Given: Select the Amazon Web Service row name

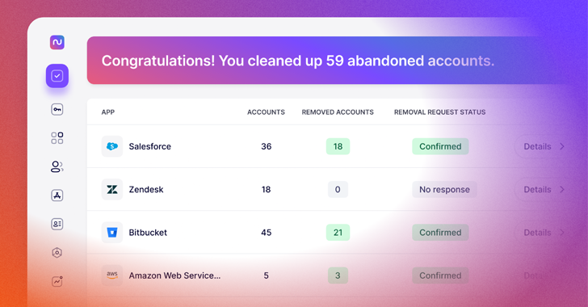Looking at the screenshot, I should 174,275.
